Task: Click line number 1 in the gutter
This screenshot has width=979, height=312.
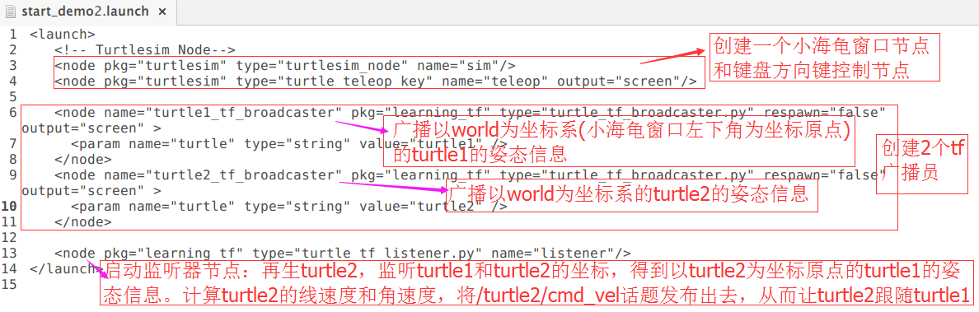Action: [x=13, y=35]
